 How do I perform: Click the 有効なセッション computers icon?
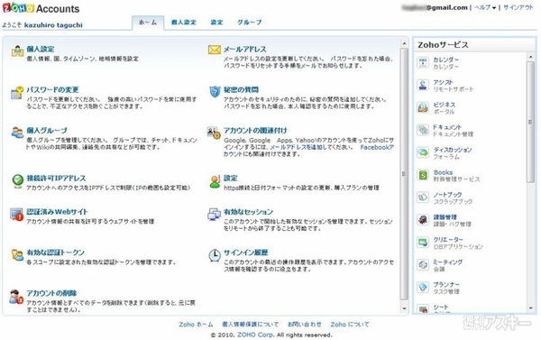(214, 215)
